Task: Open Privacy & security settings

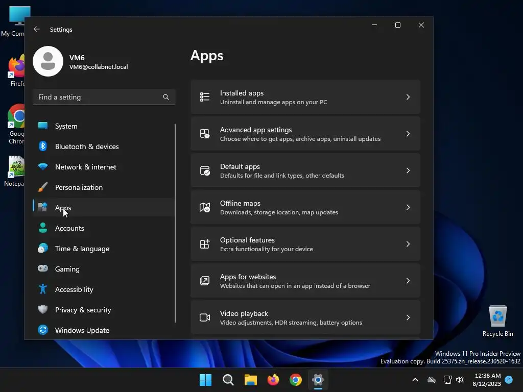Action: (x=103, y=310)
